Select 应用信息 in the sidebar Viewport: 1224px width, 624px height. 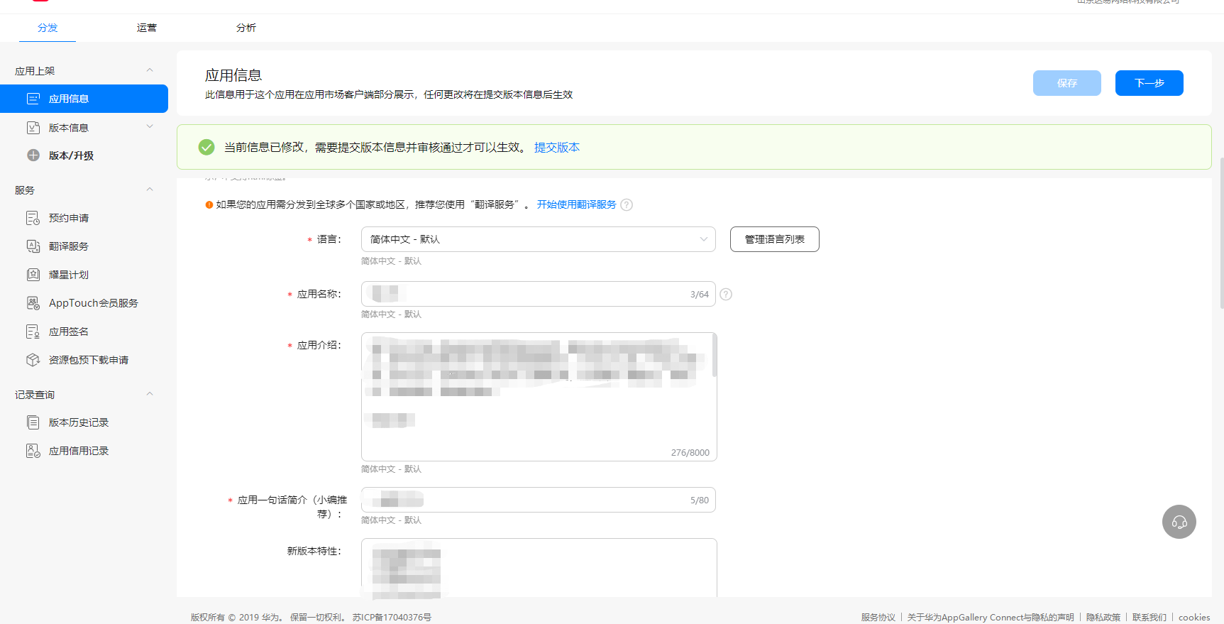[x=84, y=99]
